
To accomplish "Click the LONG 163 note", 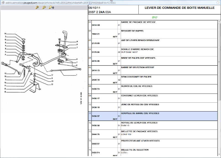I will (x=126, y=134).
